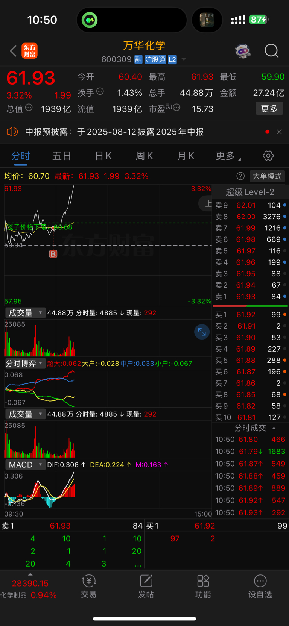Dismiss the announcement banner with X
The image size is (289, 626).
click(x=279, y=132)
